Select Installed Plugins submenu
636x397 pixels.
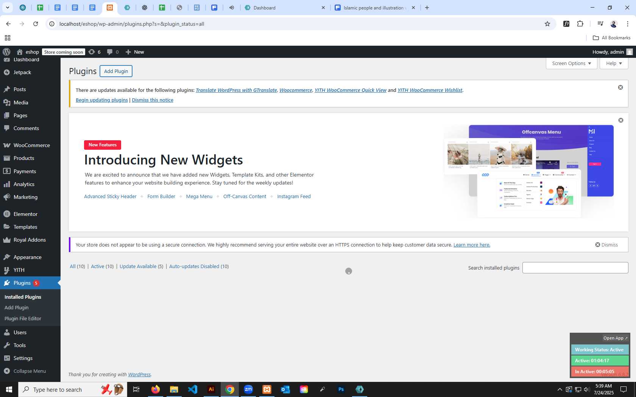pyautogui.click(x=23, y=297)
